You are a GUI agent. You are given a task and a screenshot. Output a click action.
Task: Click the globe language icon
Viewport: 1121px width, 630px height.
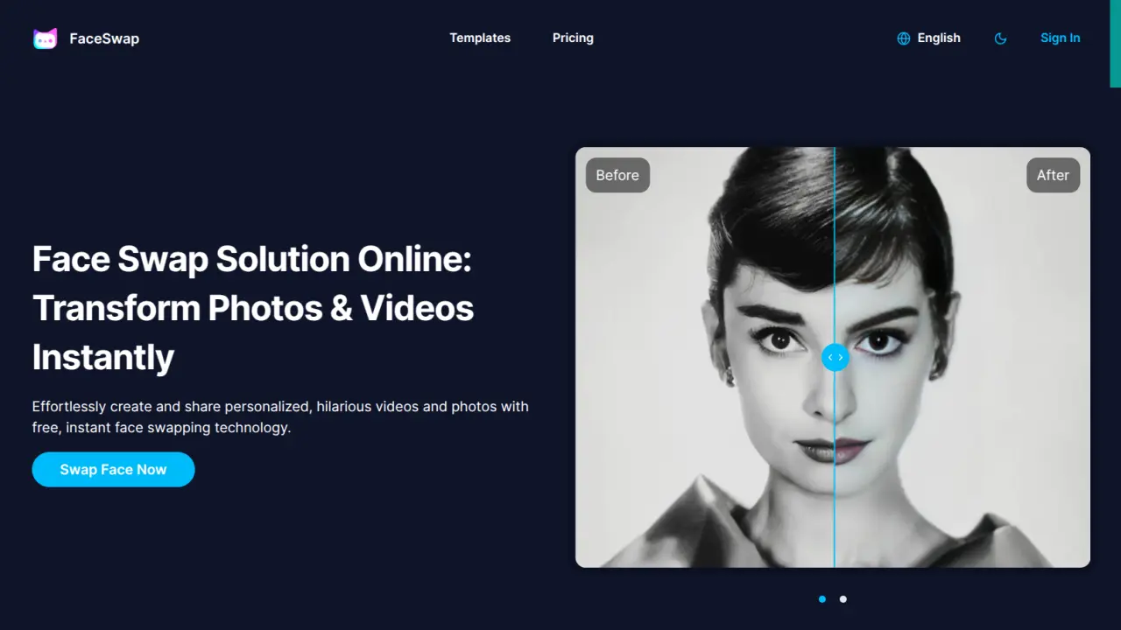(x=904, y=38)
